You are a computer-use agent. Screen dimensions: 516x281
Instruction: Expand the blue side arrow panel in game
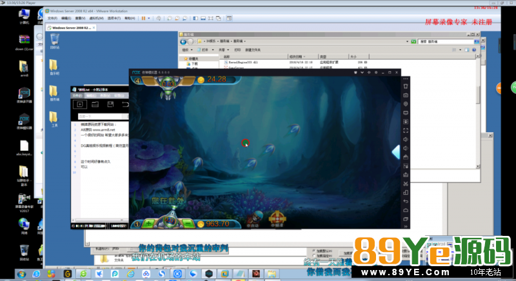coord(396,152)
